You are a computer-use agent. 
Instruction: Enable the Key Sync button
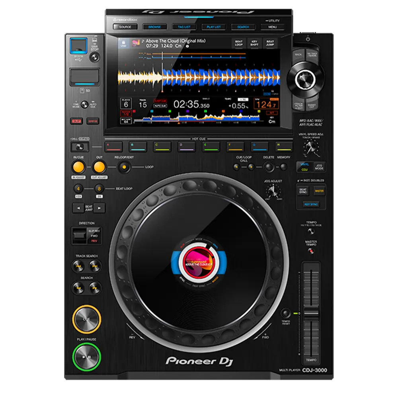311,204
